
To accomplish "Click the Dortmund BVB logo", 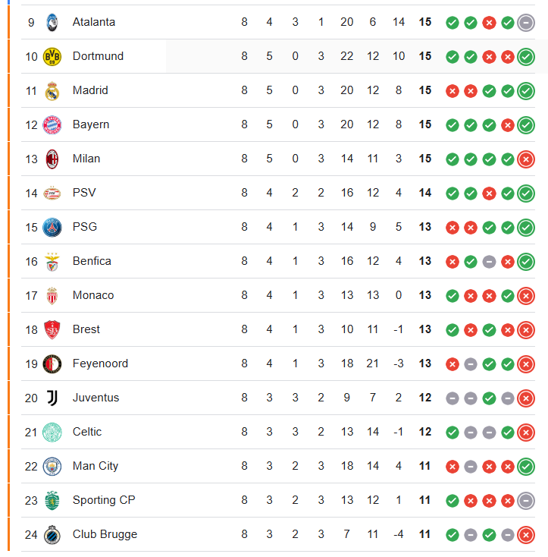I will click(x=52, y=56).
